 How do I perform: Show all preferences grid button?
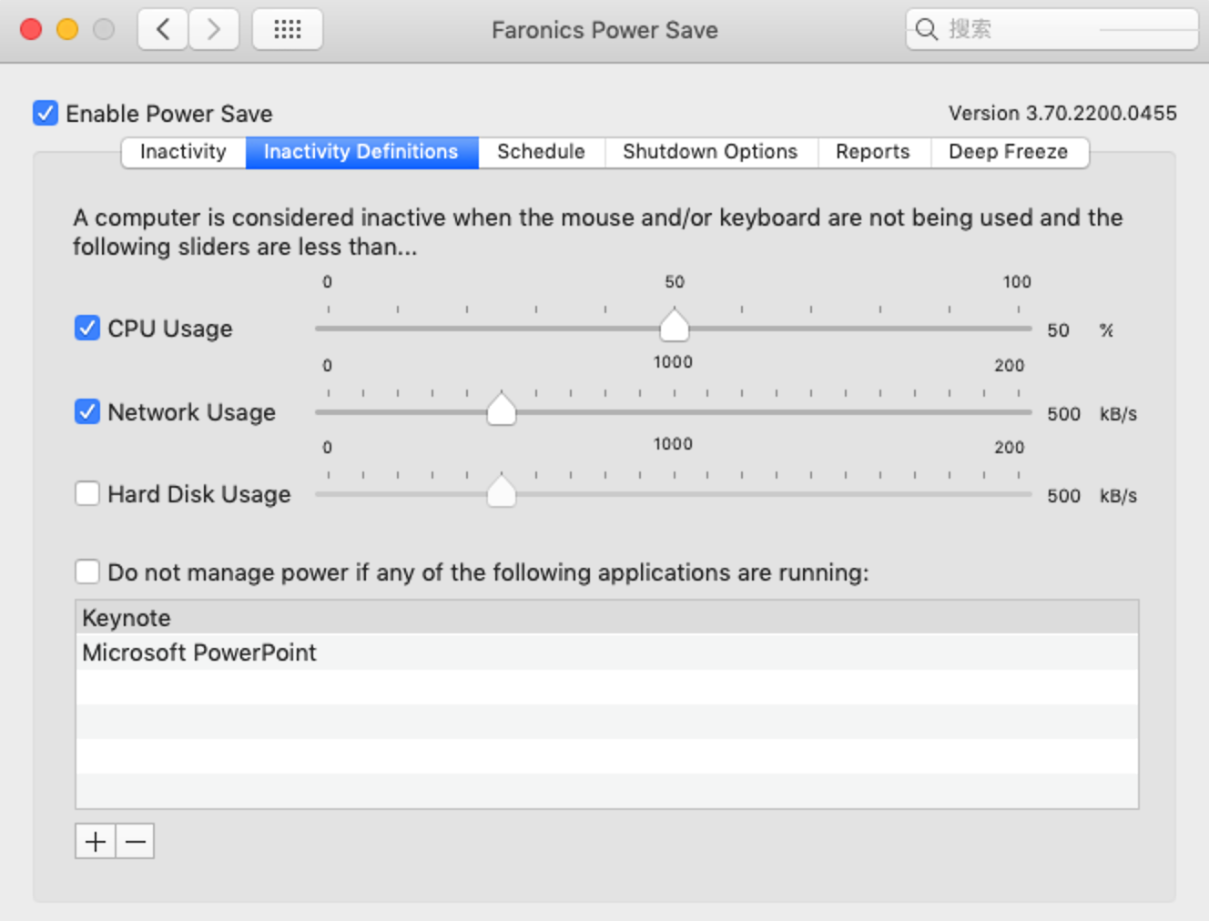(288, 29)
